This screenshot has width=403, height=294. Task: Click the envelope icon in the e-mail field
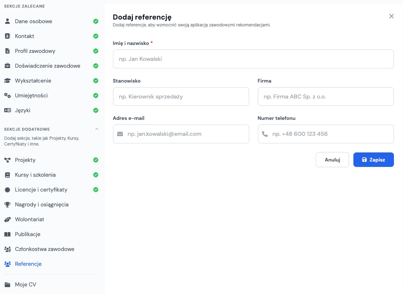tap(120, 134)
